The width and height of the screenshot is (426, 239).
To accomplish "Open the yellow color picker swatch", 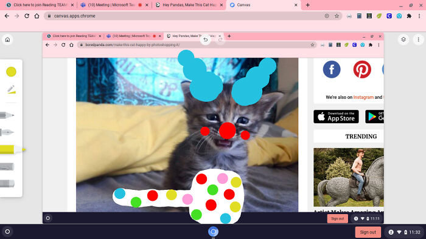I will click(x=11, y=72).
